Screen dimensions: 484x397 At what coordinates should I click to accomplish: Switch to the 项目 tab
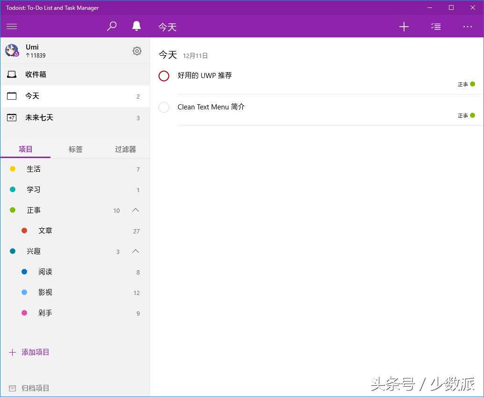tap(26, 150)
